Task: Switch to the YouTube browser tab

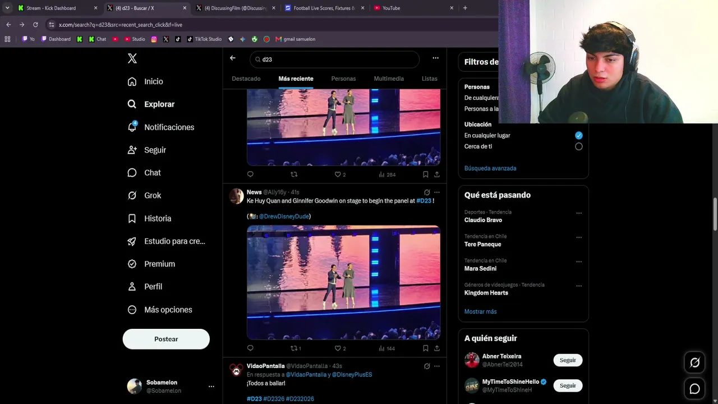Action: click(x=414, y=8)
